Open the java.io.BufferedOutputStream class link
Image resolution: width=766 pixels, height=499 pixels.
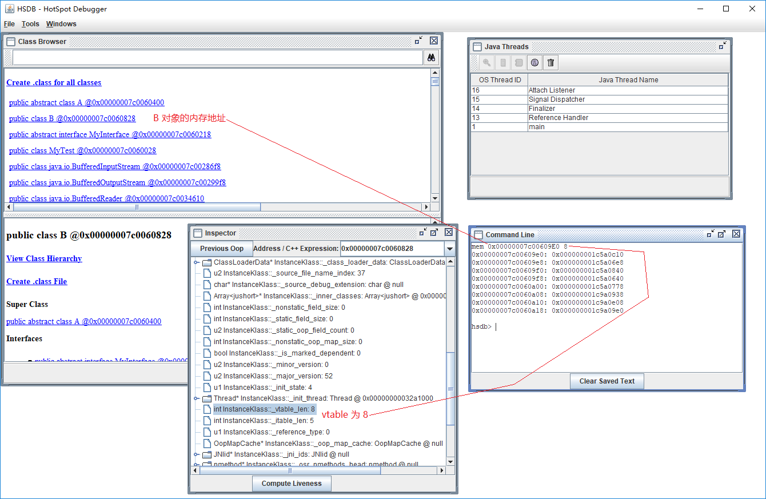click(117, 183)
